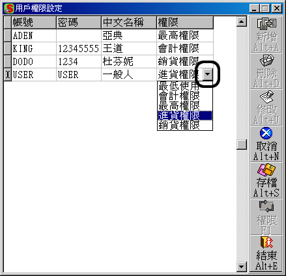The image size is (286, 276).
Task: Pick 最高權限 from the open list
Action: (x=185, y=105)
